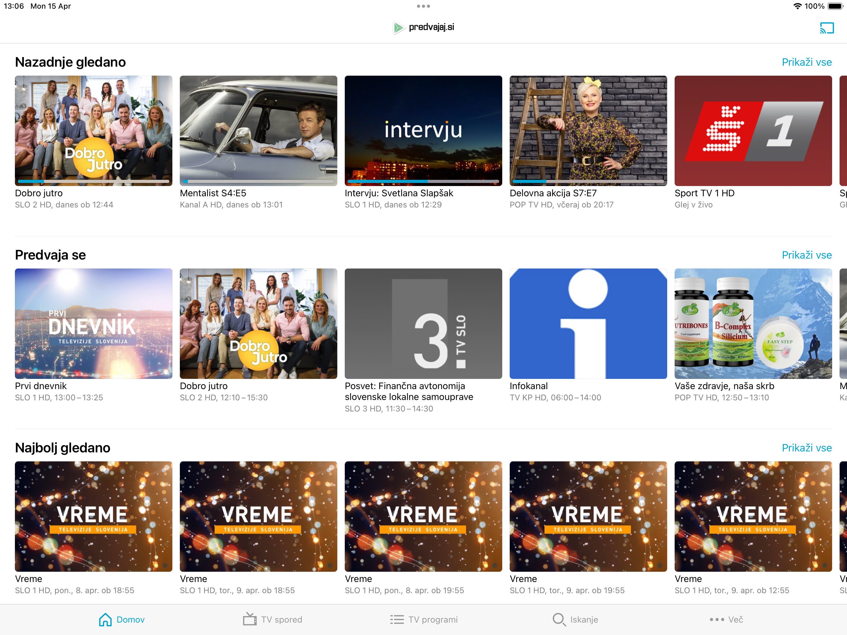The image size is (847, 635).
Task: Tap the 'Nazadnje gledano' section heading
Action: point(70,62)
